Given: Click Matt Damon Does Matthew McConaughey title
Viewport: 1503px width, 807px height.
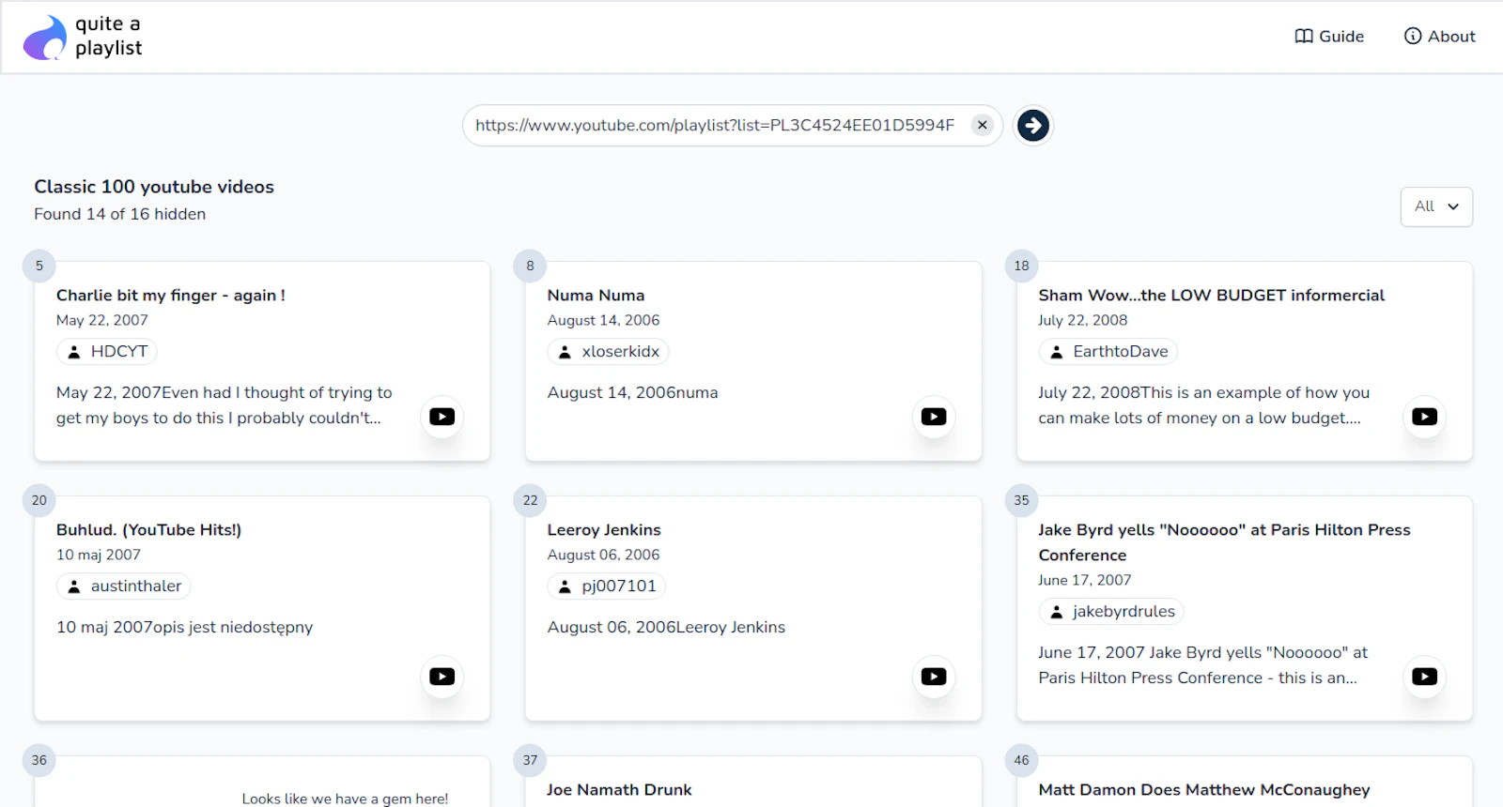Looking at the screenshot, I should [x=1204, y=790].
